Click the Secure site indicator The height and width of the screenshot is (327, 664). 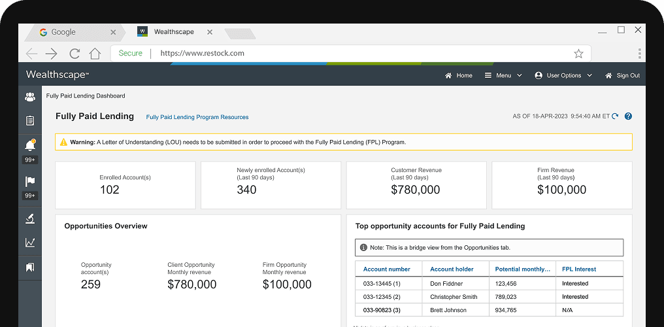click(131, 54)
